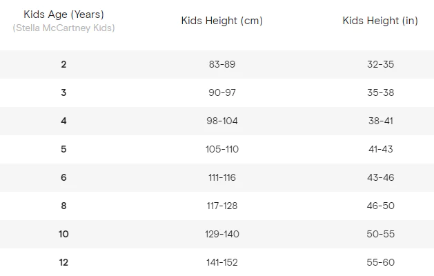Select age 3 row label
This screenshot has height=276, width=434.
coord(63,92)
